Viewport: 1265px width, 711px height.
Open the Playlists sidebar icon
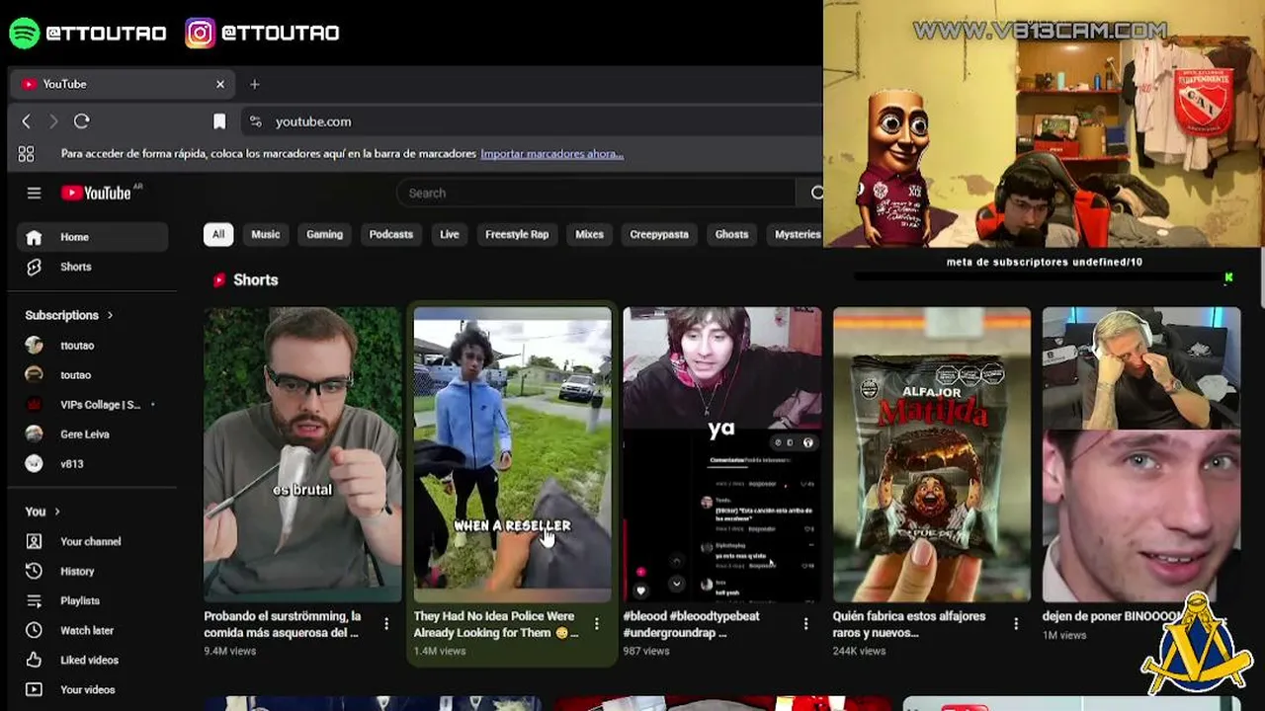click(35, 600)
